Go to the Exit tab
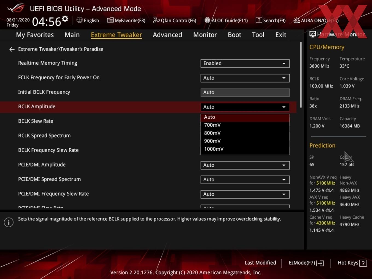Viewport: 372px width, 279px height. coord(281,35)
